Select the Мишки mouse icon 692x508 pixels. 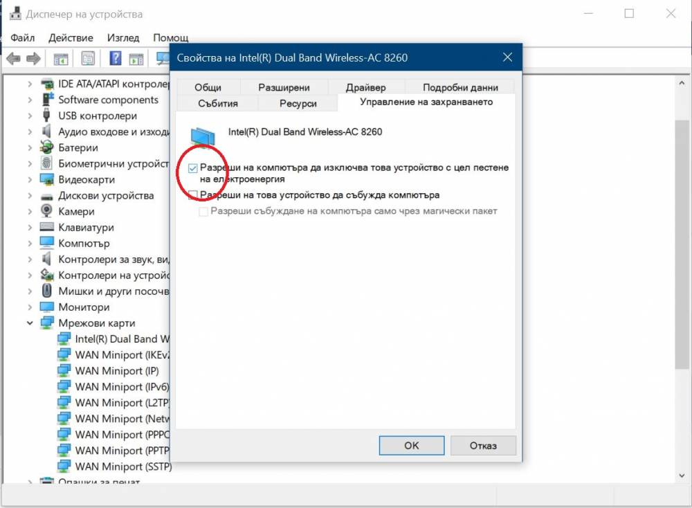point(46,291)
